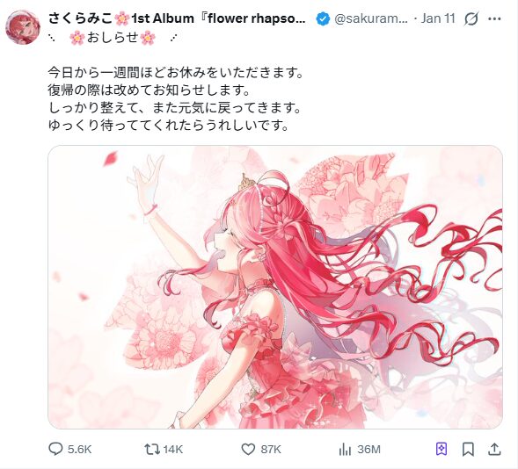
Task: Click the share upload icon
Action: tap(494, 449)
